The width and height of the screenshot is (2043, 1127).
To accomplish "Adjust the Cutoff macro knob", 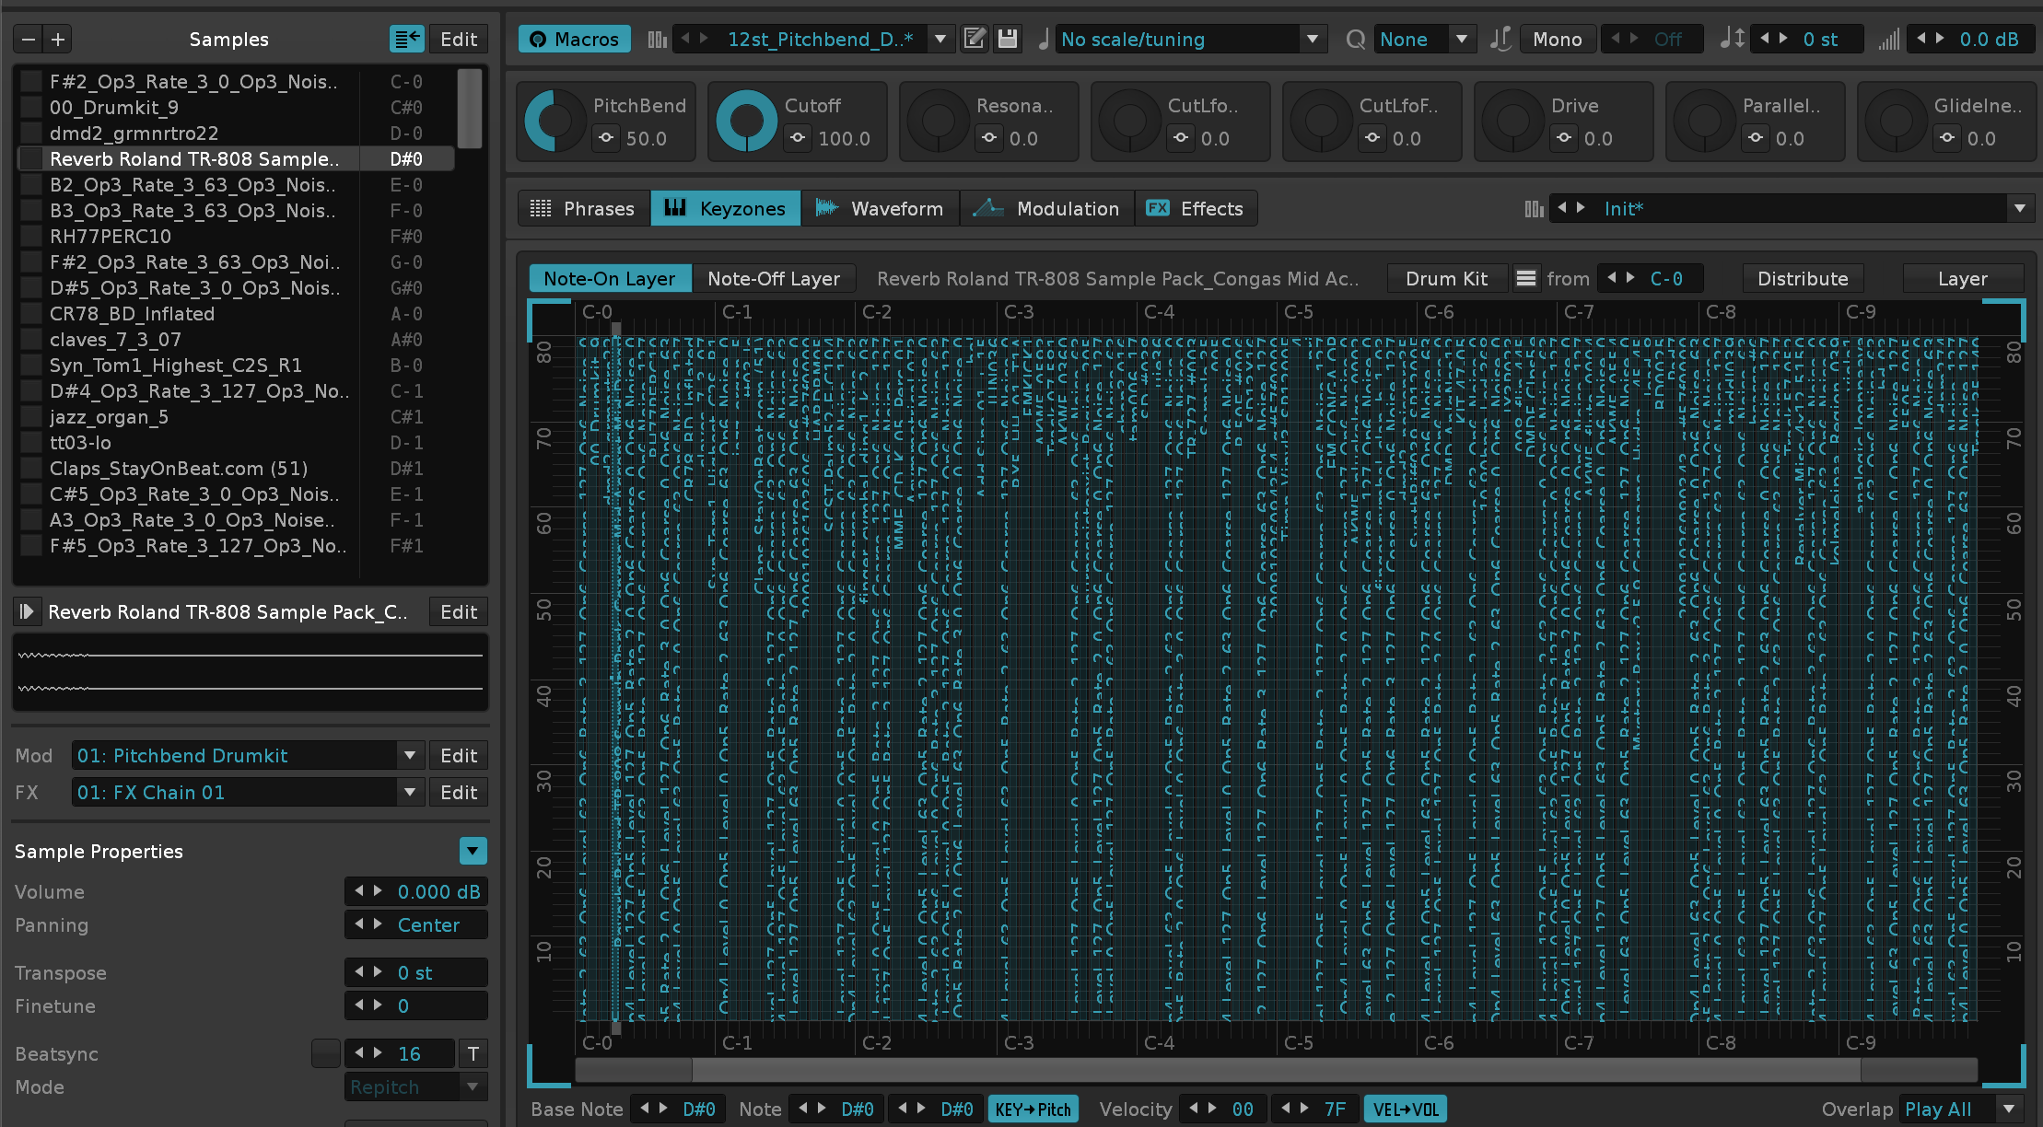I will [x=746, y=122].
